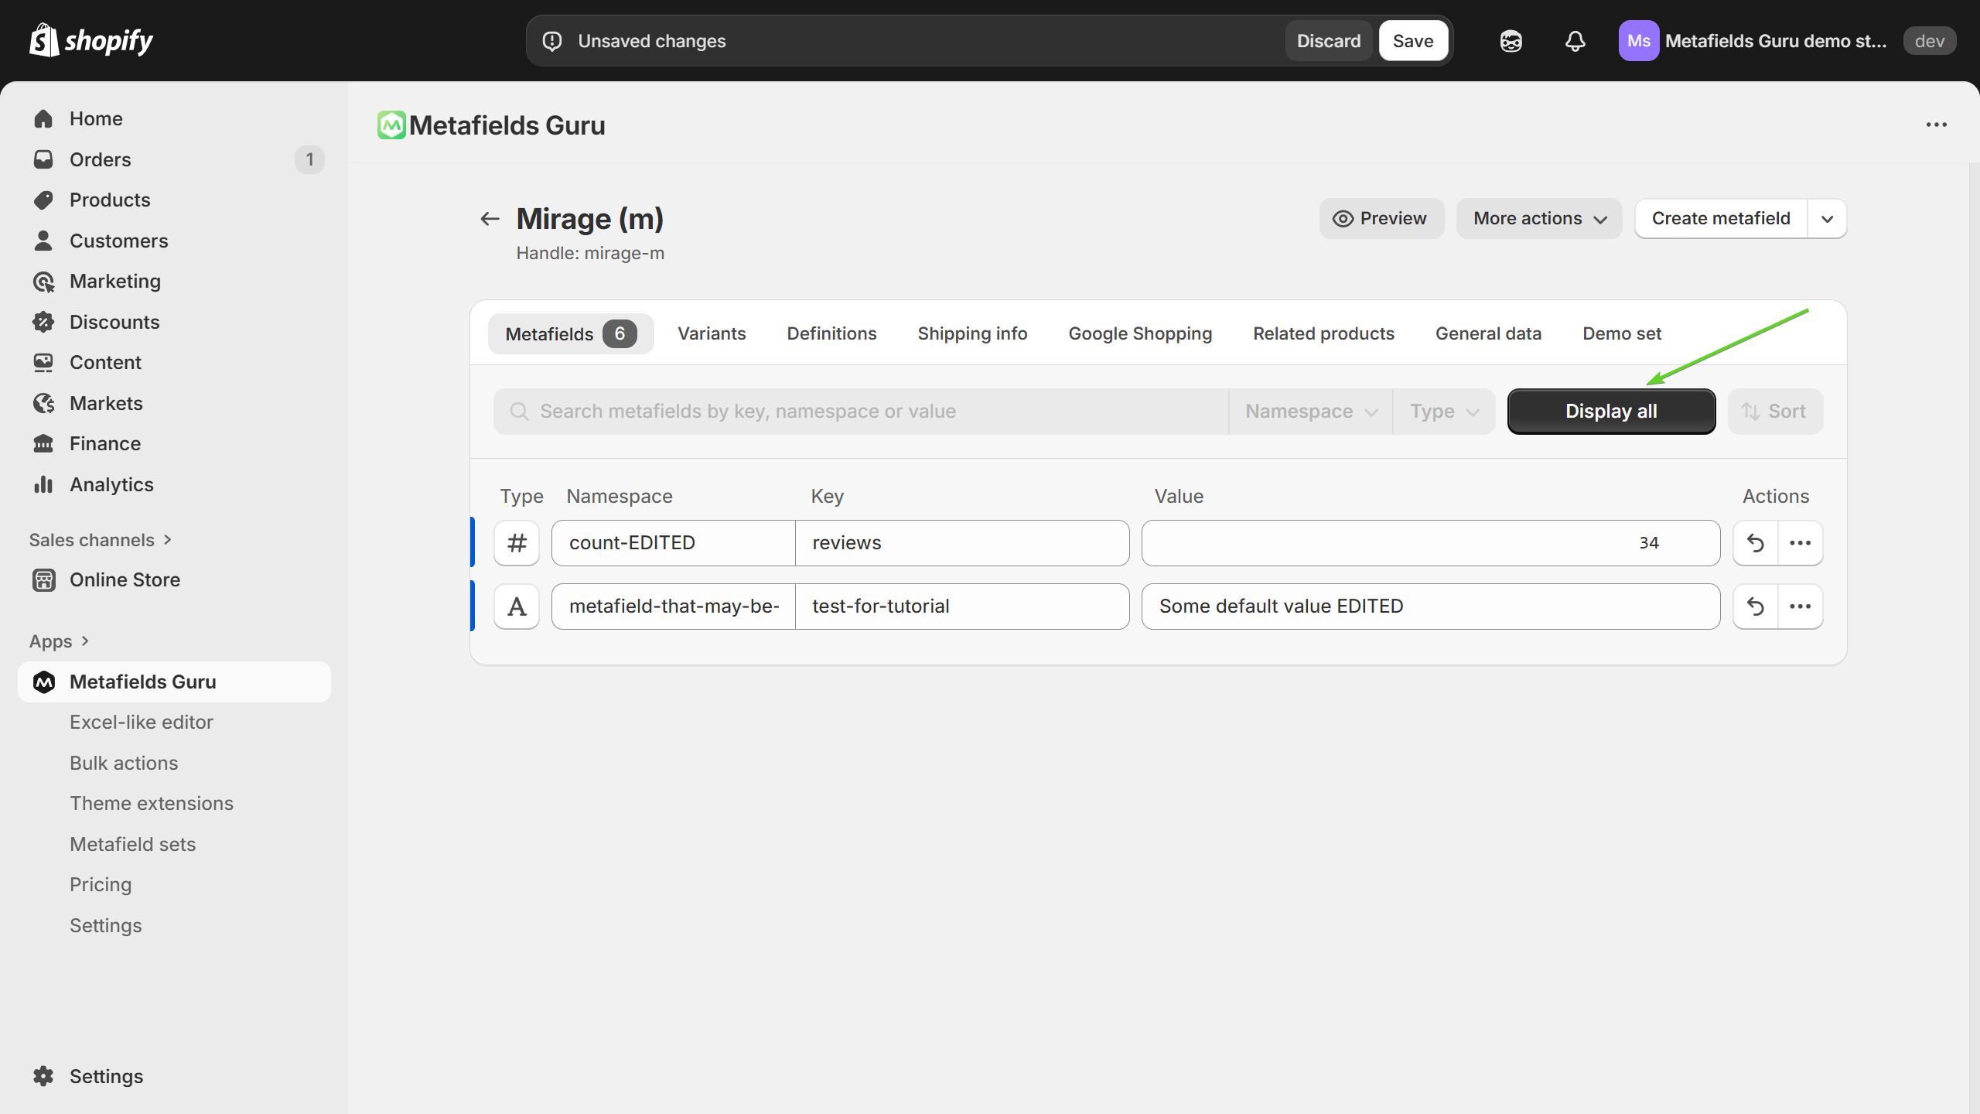The height and width of the screenshot is (1114, 1980).
Task: Click the Shopify logo
Action: [91, 40]
